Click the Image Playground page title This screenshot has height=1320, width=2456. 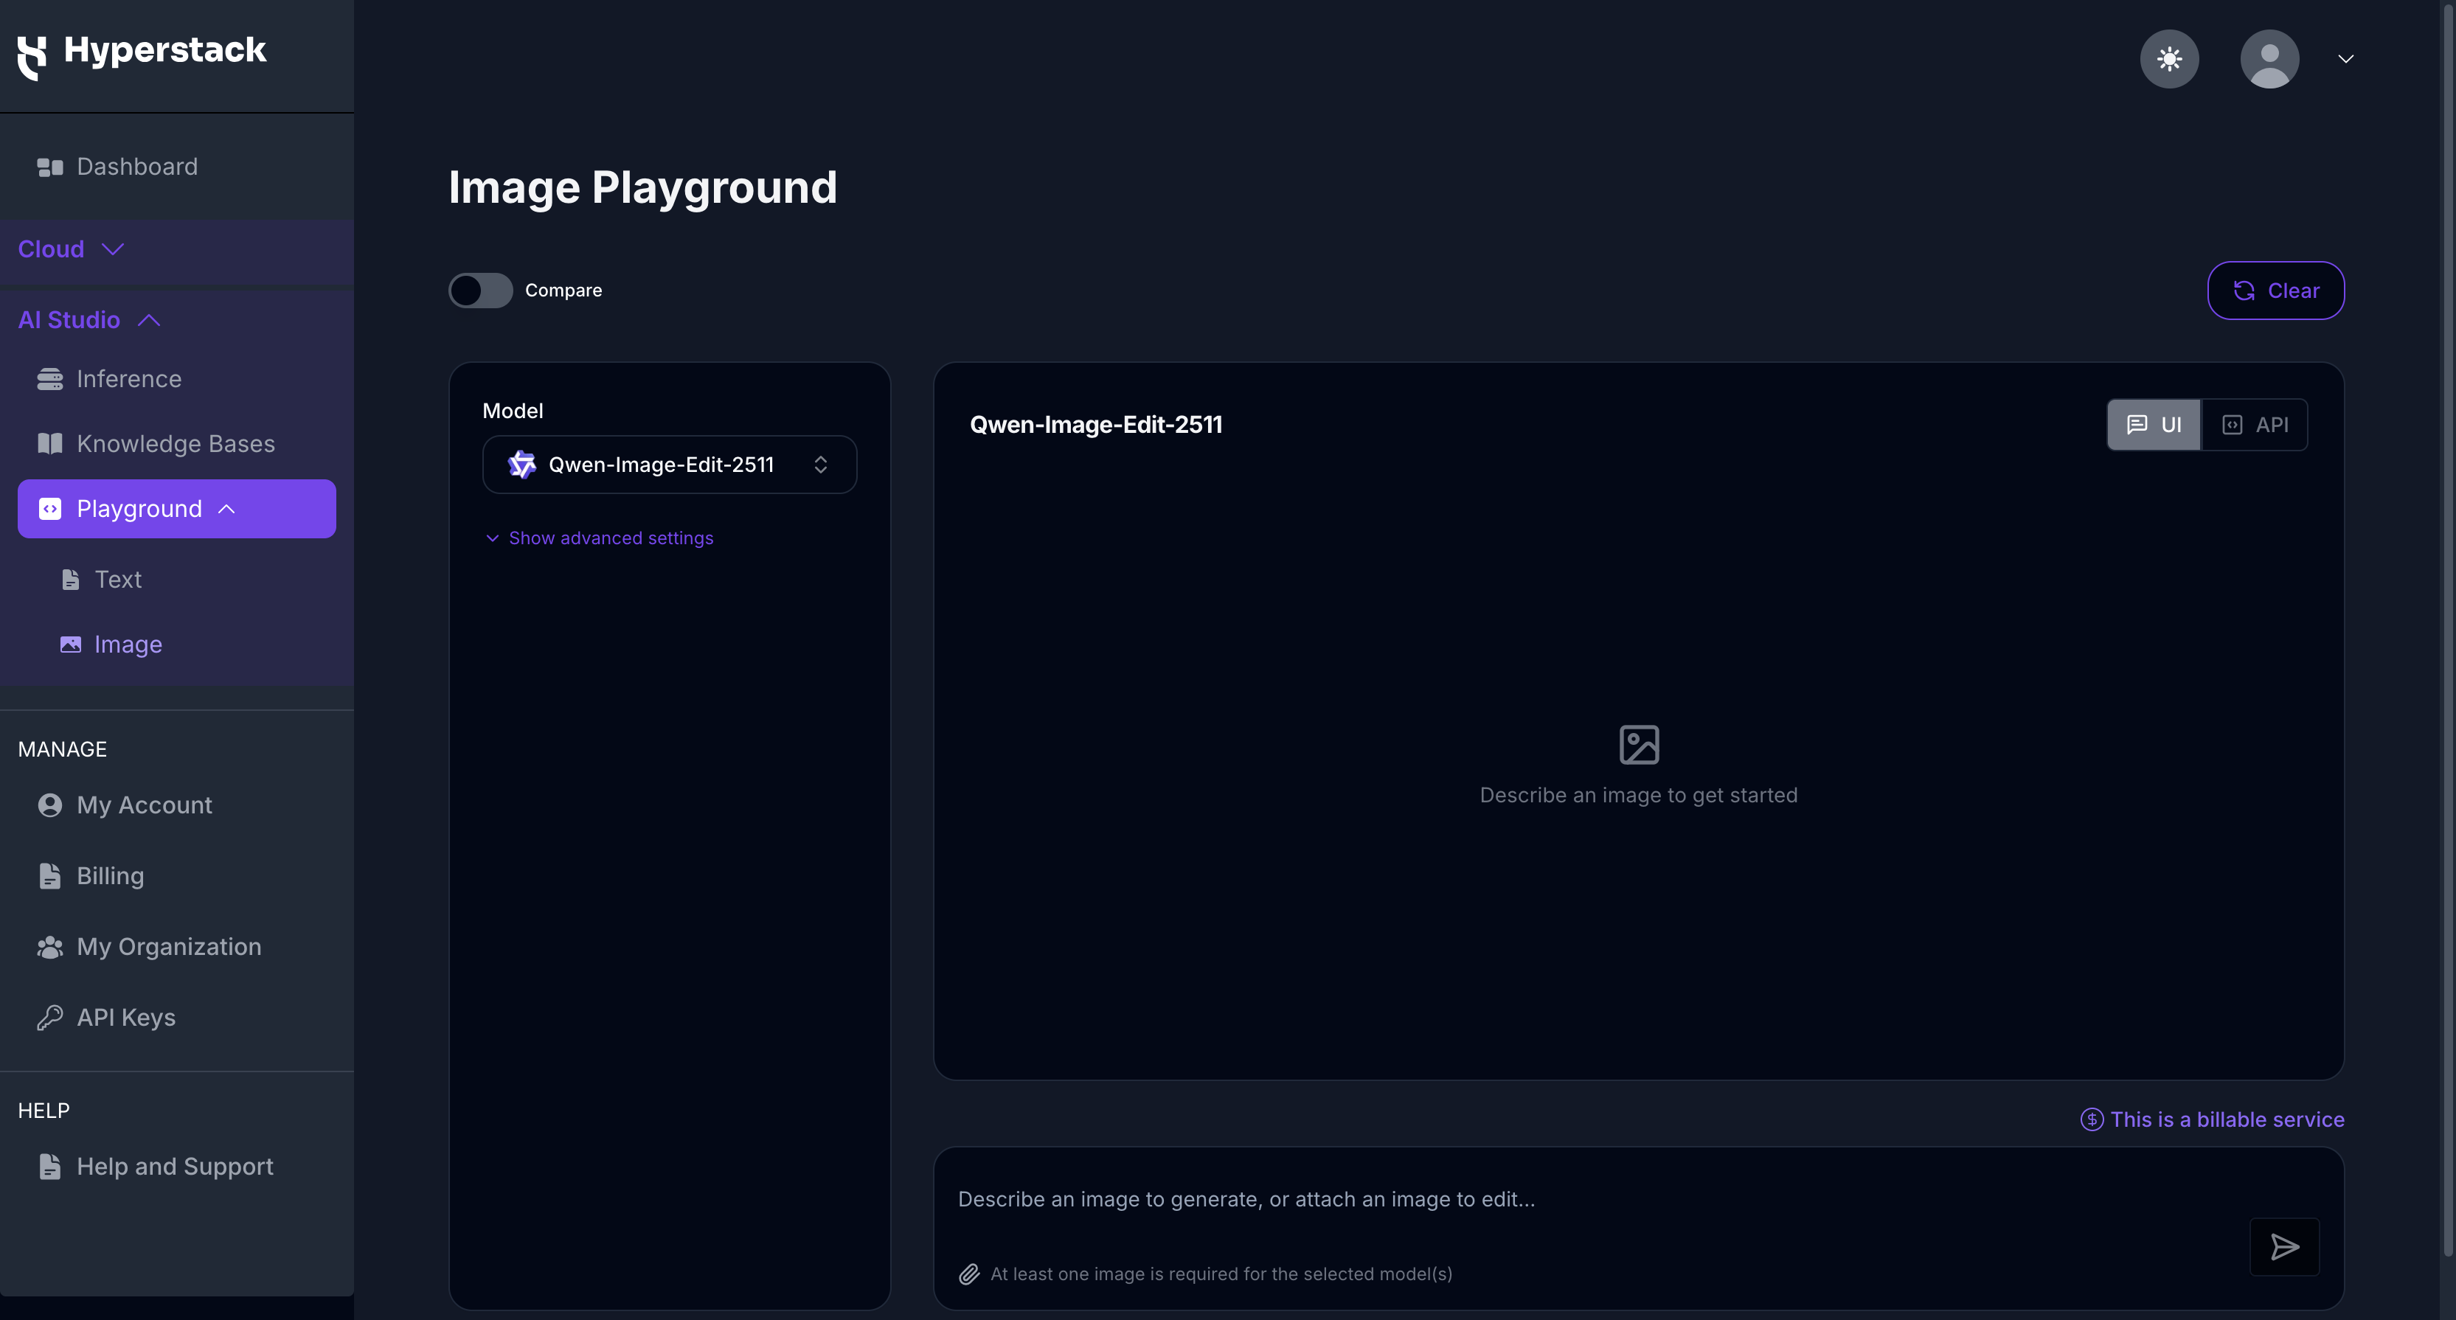point(642,187)
